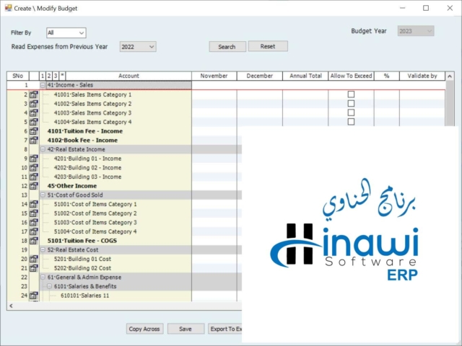Click row icon beside 4202 Building 02 - Income
This screenshot has height=346, width=462.
click(x=34, y=168)
